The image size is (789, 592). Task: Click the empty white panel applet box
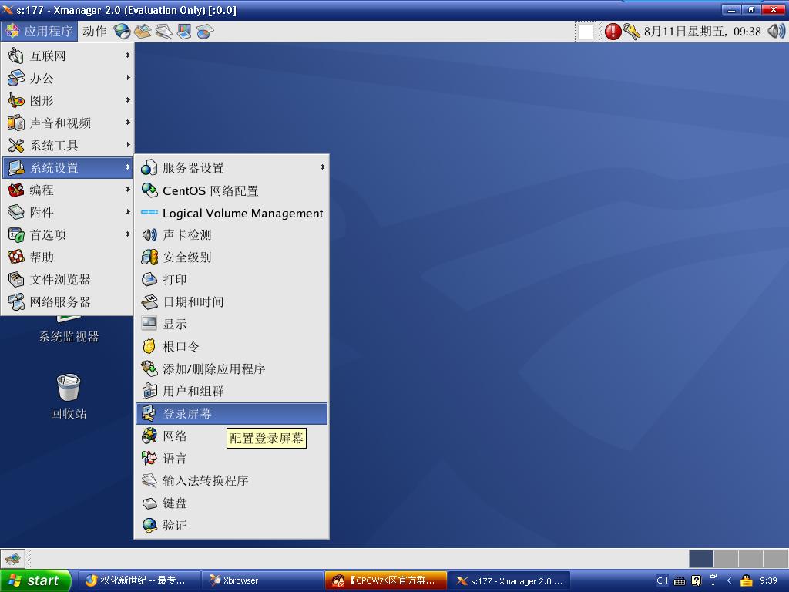(586, 32)
